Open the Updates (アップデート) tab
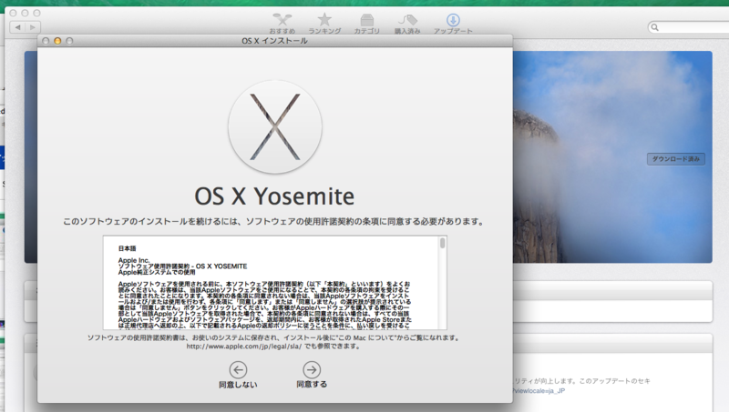 [453, 24]
